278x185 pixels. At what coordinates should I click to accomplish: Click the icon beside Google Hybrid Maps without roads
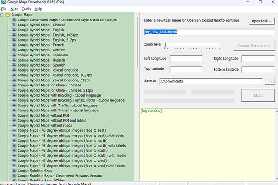14,125
